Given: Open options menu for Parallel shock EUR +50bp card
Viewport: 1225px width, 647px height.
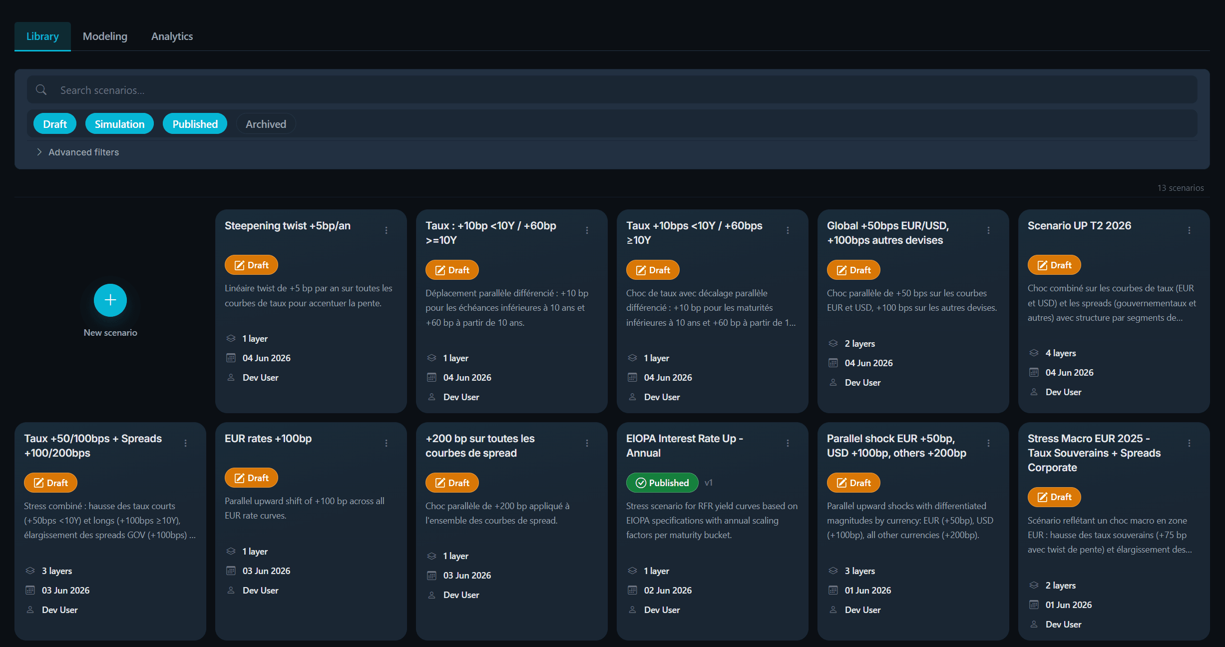Looking at the screenshot, I should coord(988,443).
